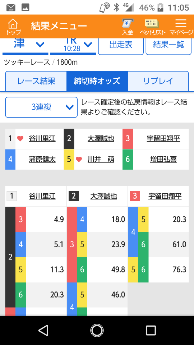This screenshot has width=194, height=345.
Task: Switch to the リプレイ tab
Action: 158,81
